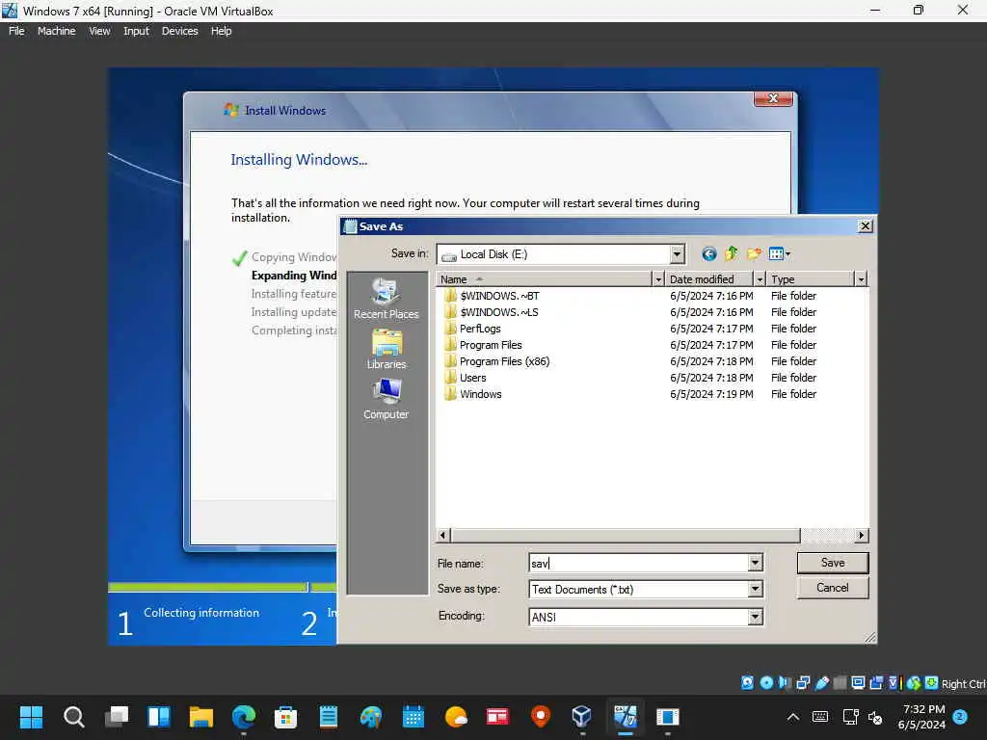Select the PerfLogs folder

(472, 329)
